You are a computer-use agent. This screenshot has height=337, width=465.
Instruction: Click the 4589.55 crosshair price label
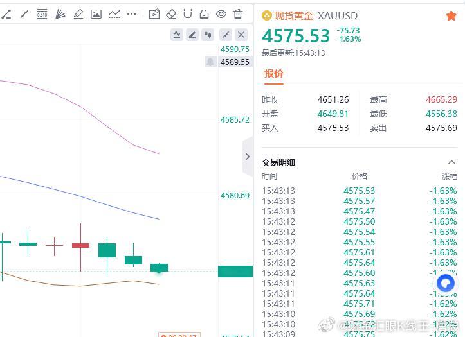coord(235,62)
